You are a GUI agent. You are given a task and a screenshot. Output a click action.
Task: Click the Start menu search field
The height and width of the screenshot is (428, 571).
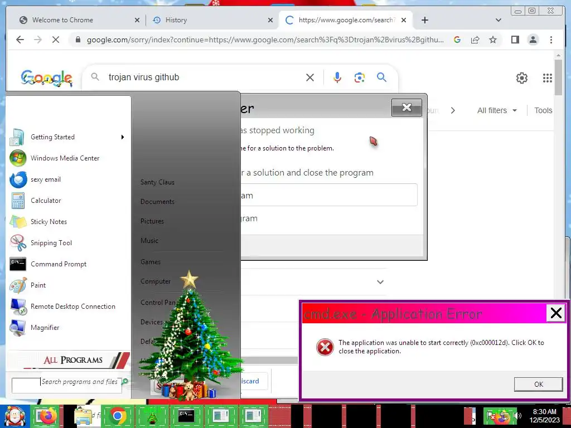67,385
